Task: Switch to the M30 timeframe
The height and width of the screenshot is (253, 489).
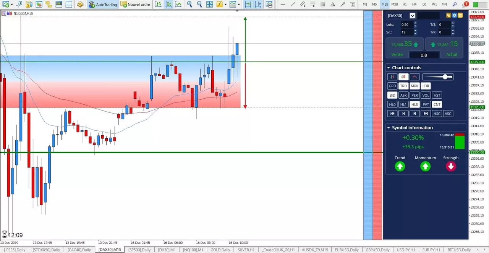Action: [395, 5]
